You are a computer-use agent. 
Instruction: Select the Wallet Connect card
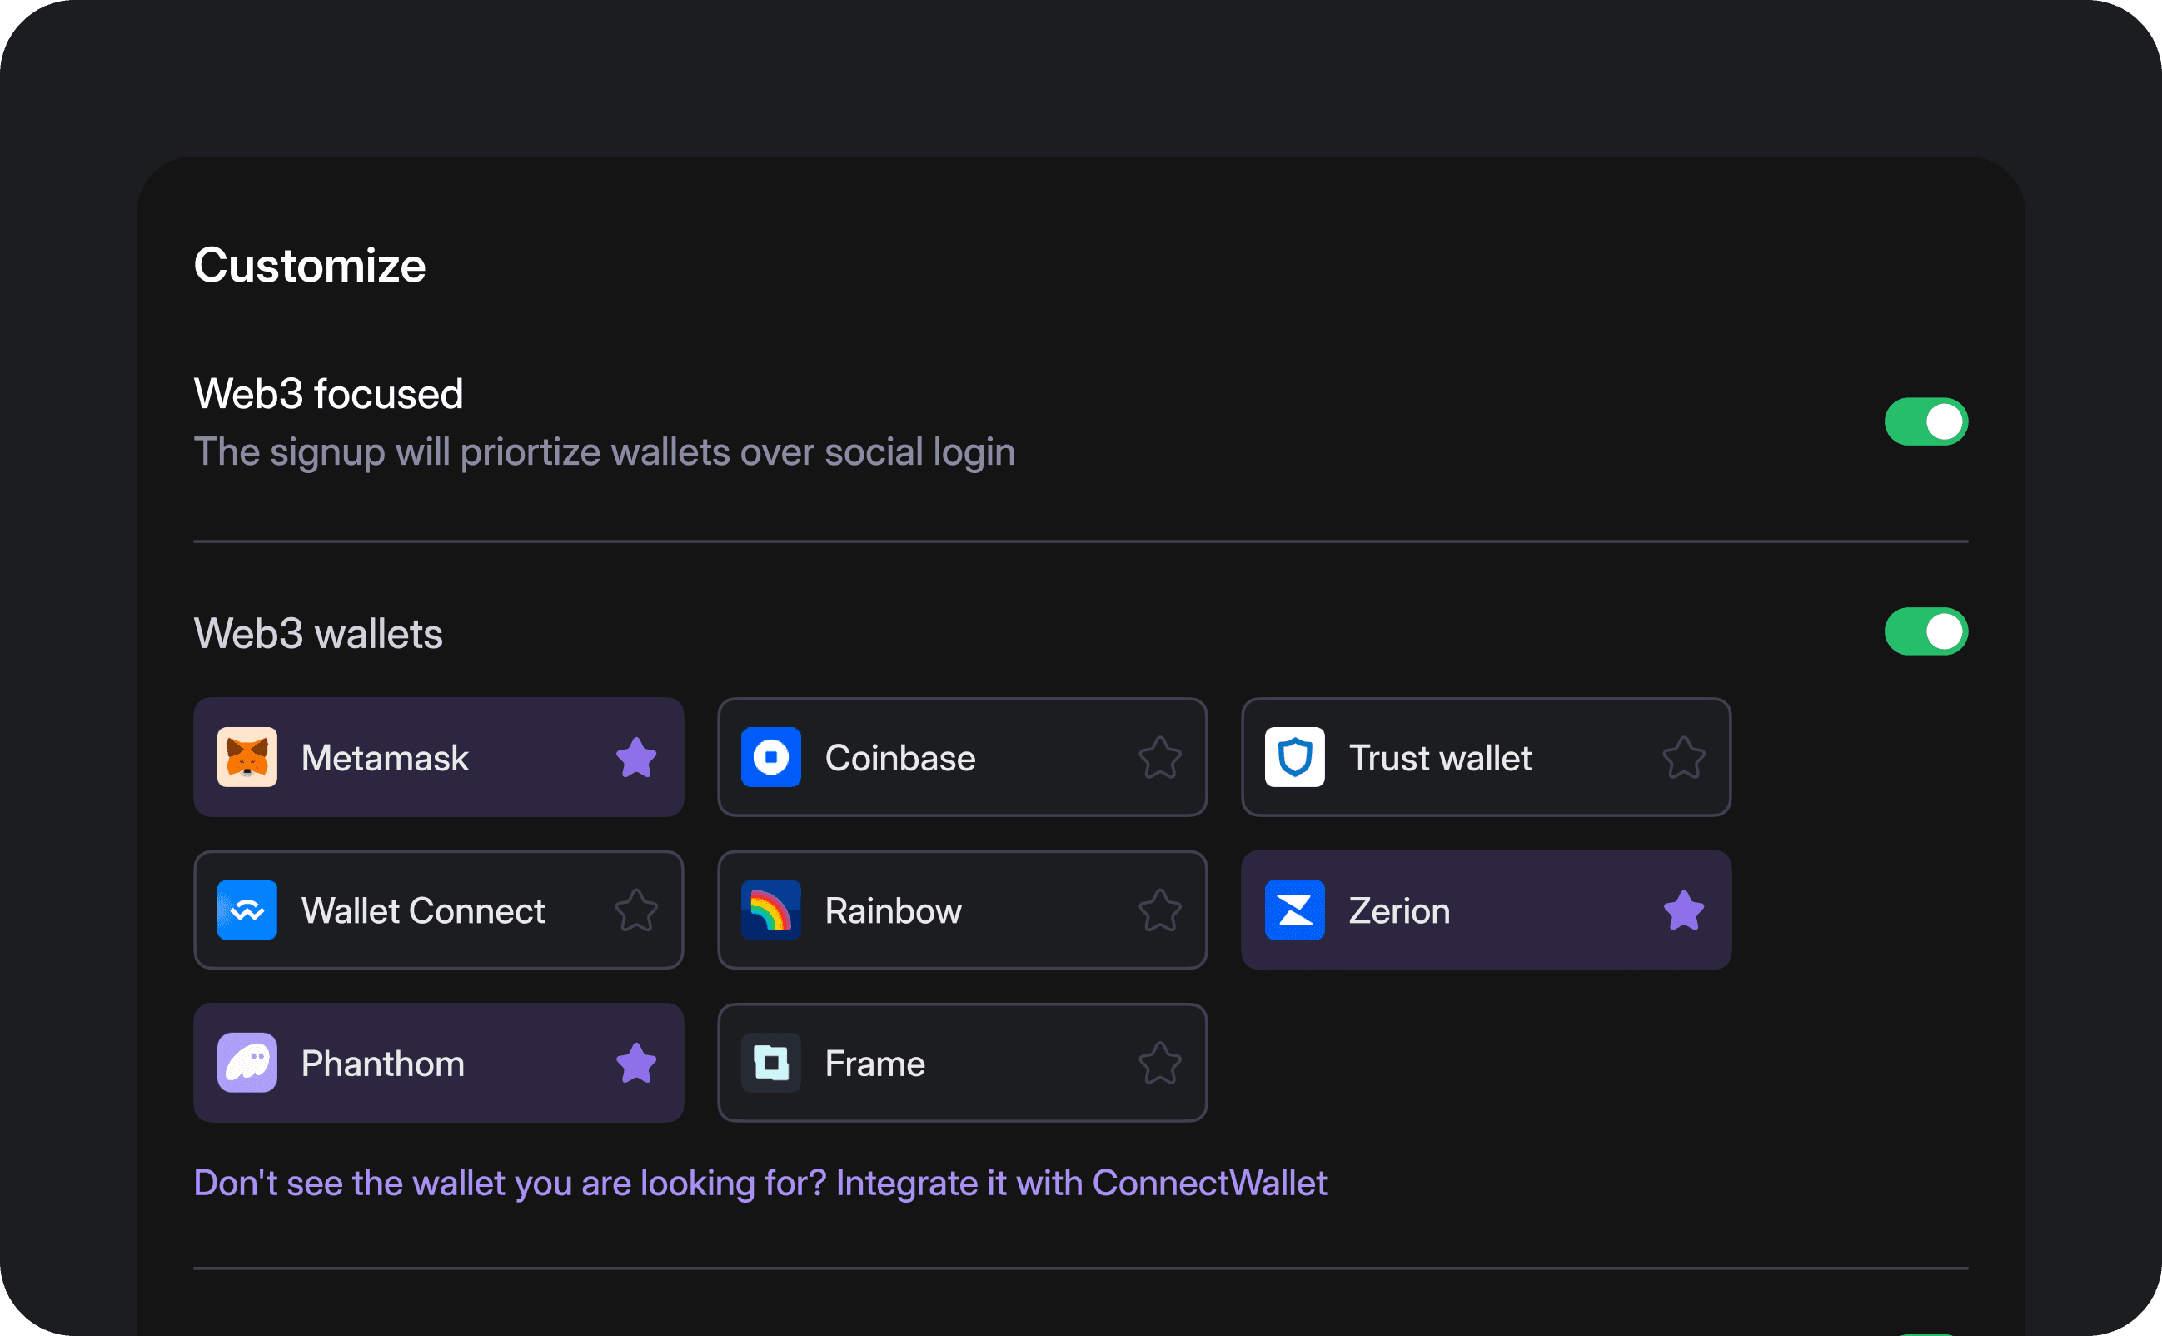point(439,910)
